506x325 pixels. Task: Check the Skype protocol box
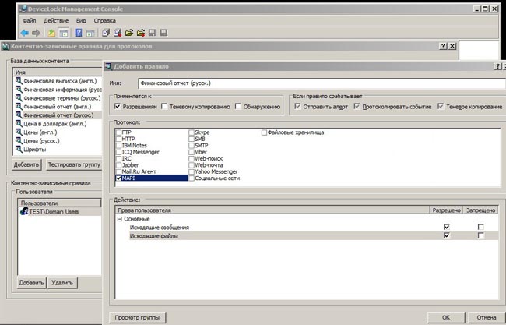(192, 133)
